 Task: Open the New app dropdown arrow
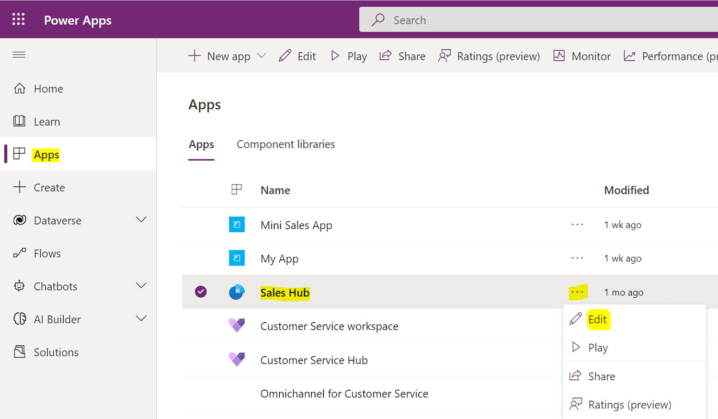[x=261, y=56]
